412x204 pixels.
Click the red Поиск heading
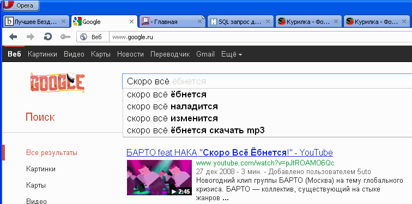(x=40, y=117)
